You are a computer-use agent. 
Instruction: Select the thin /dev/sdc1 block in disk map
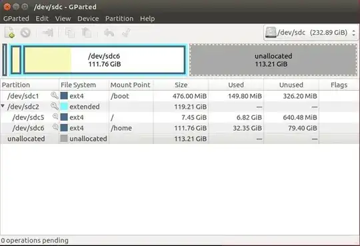pos(5,60)
